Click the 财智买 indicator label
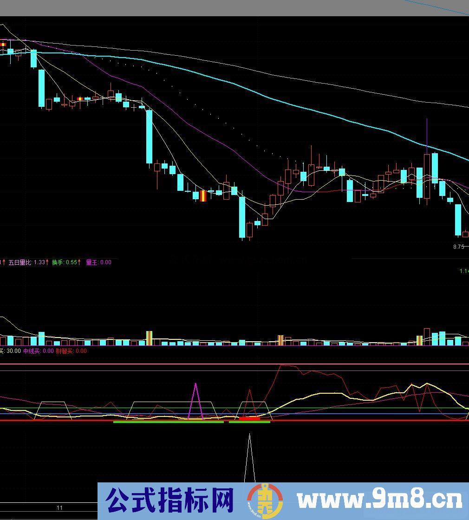 (x=65, y=351)
